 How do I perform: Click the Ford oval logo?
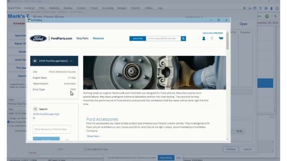point(38,38)
